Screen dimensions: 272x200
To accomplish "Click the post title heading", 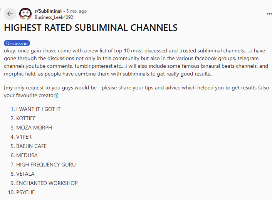I will [91, 28].
